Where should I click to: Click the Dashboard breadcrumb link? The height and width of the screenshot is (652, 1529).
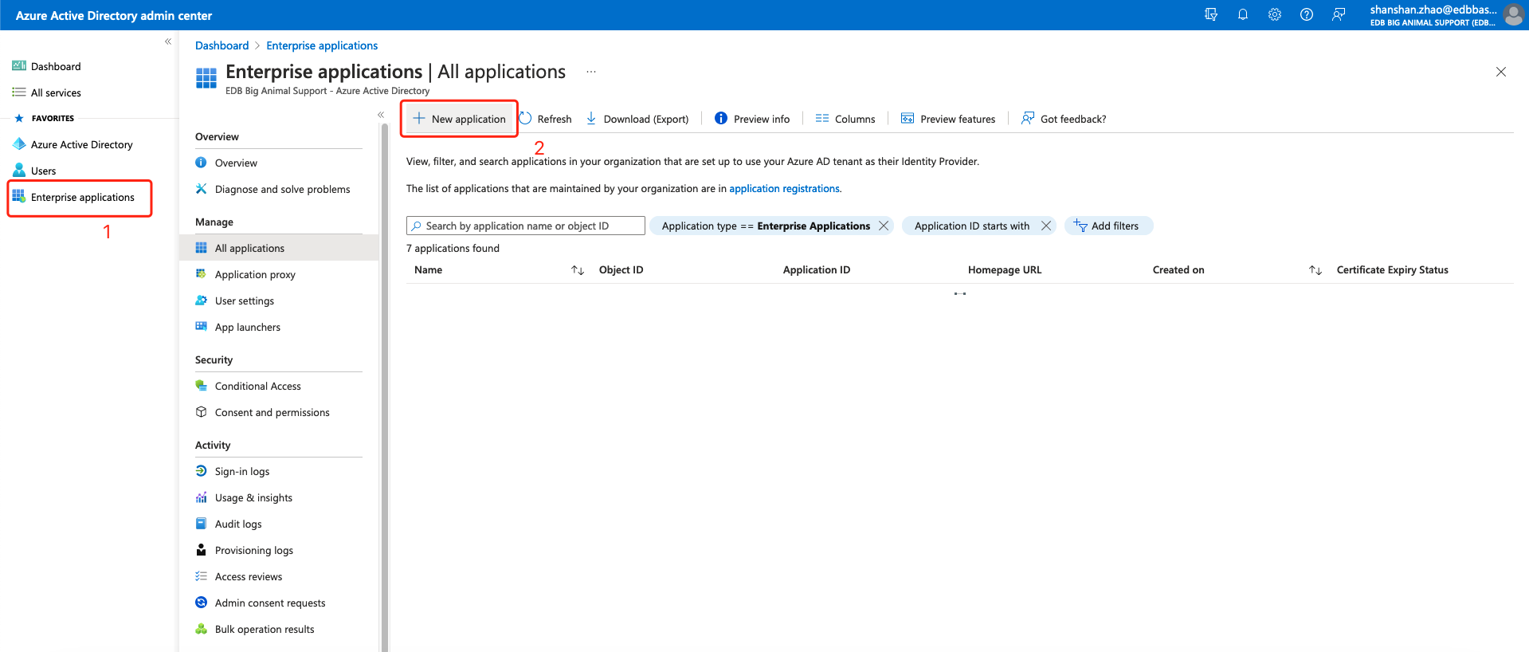click(222, 45)
